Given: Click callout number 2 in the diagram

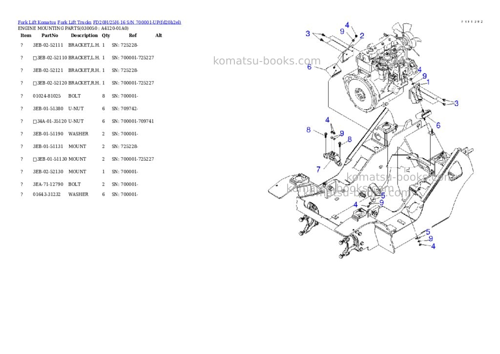Looking at the screenshot, I should pos(362,36).
